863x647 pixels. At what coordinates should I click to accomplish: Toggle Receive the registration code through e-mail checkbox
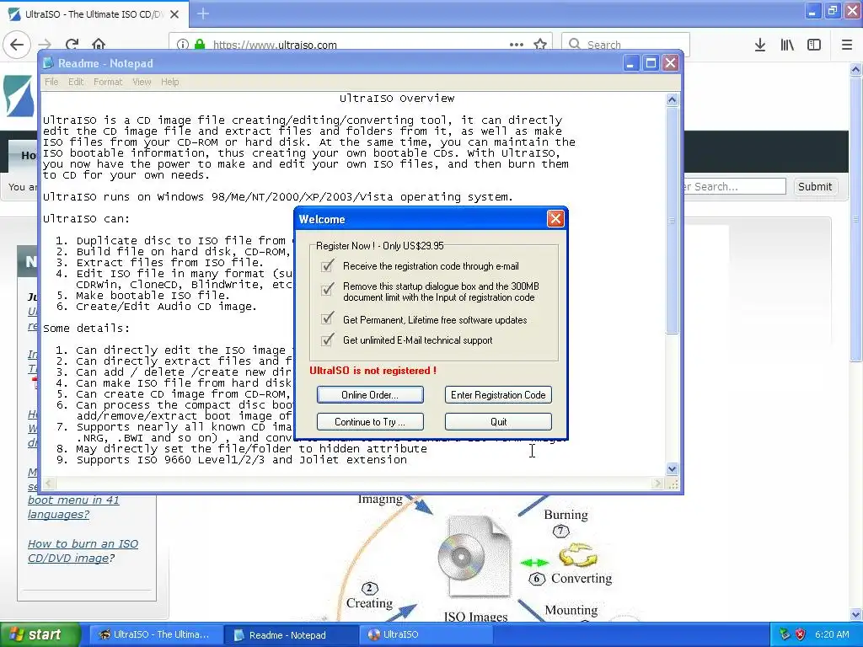[x=328, y=266]
